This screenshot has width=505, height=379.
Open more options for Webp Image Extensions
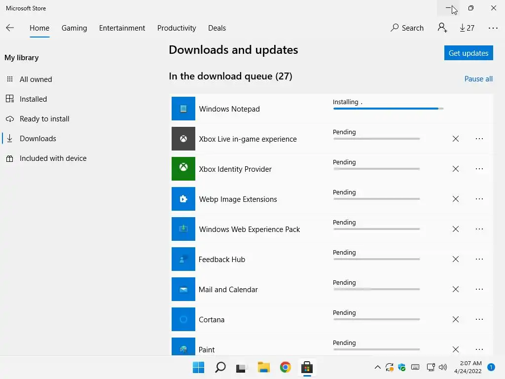coord(479,199)
